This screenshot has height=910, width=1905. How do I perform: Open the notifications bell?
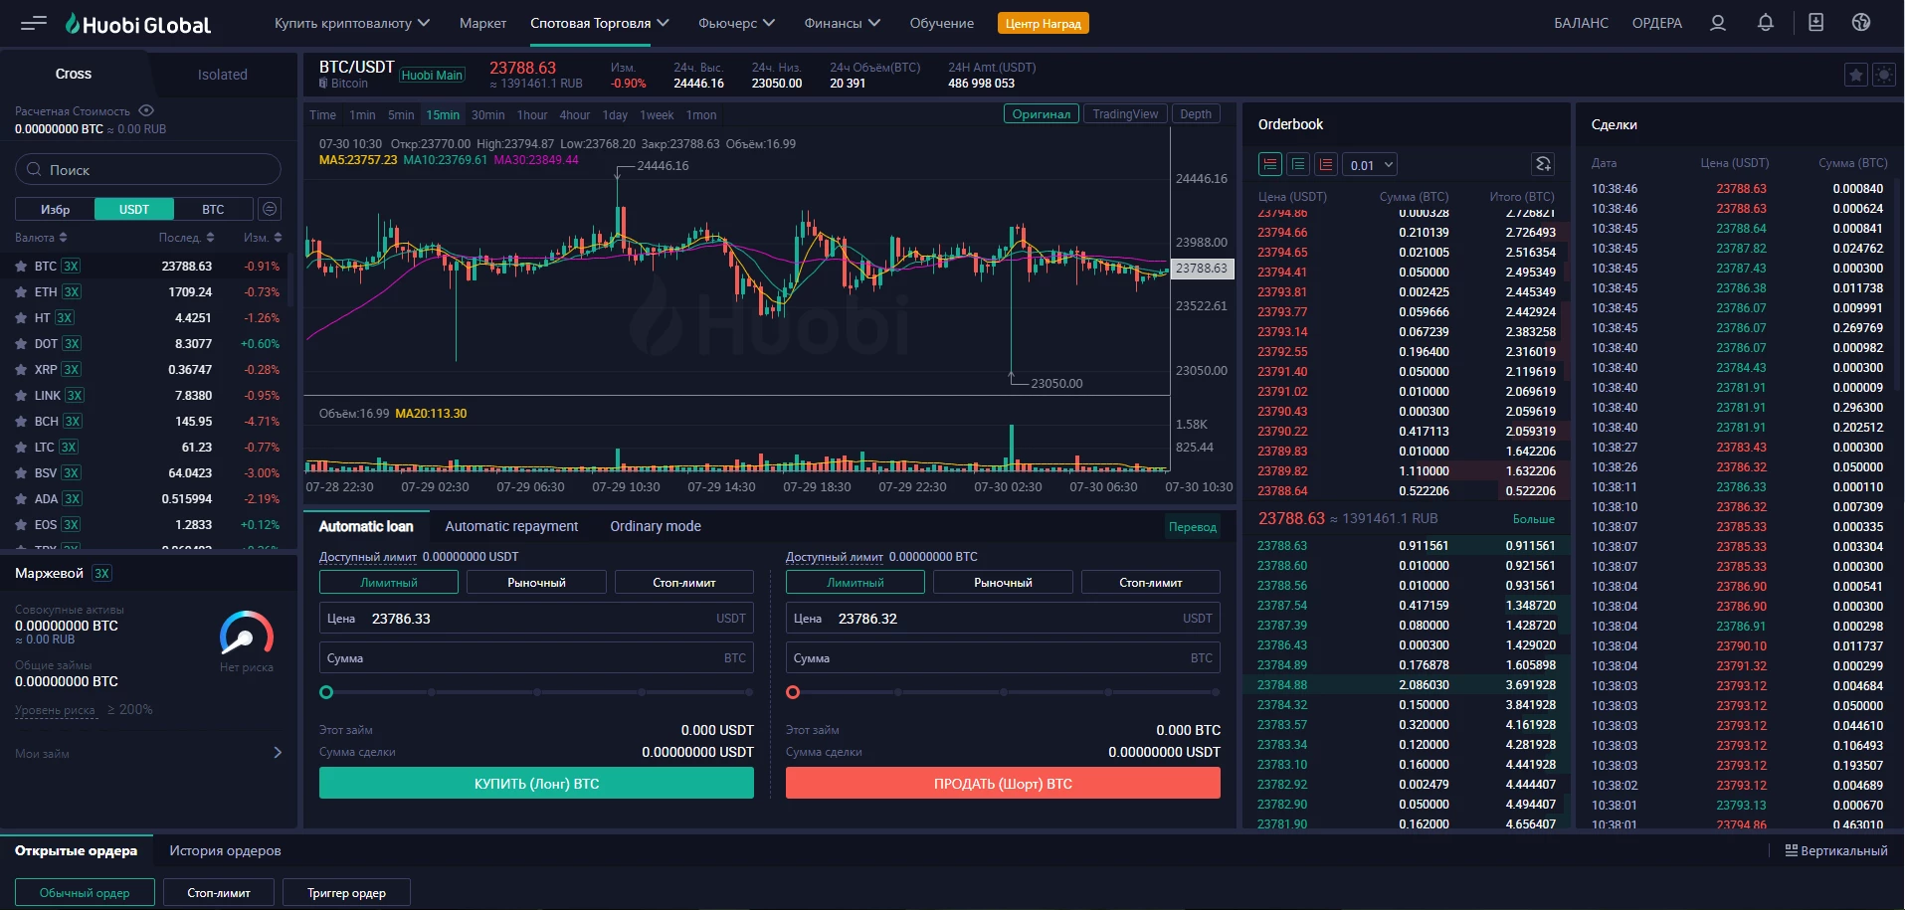click(x=1766, y=23)
